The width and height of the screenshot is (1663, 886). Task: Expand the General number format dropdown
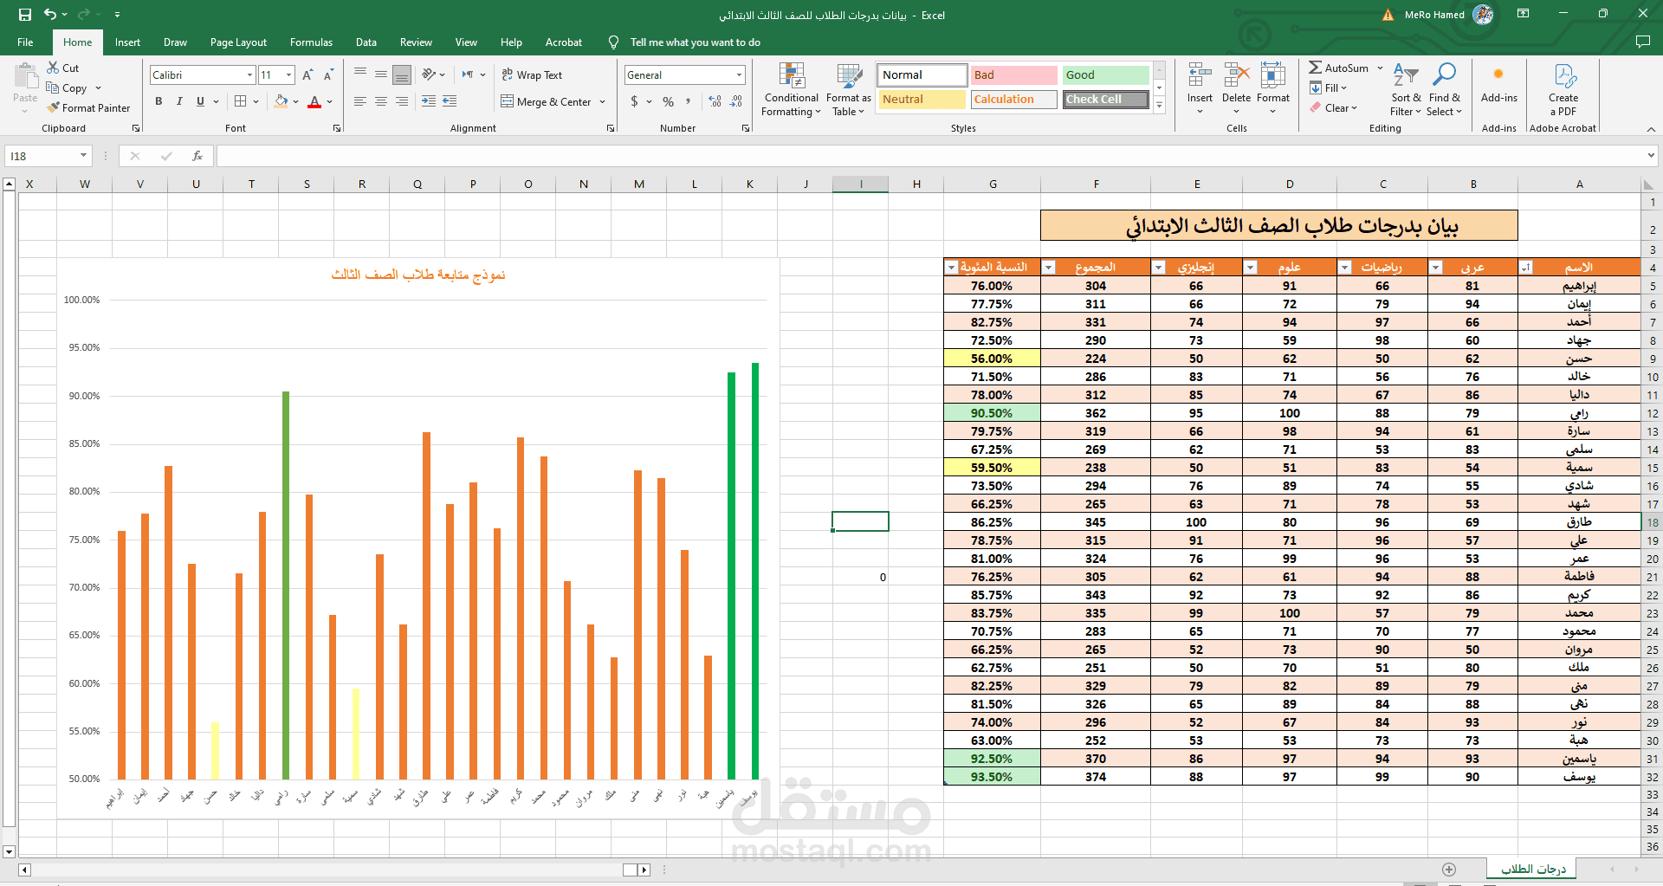[x=739, y=75]
